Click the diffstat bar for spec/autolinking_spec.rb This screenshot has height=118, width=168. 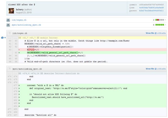click(x=159, y=25)
